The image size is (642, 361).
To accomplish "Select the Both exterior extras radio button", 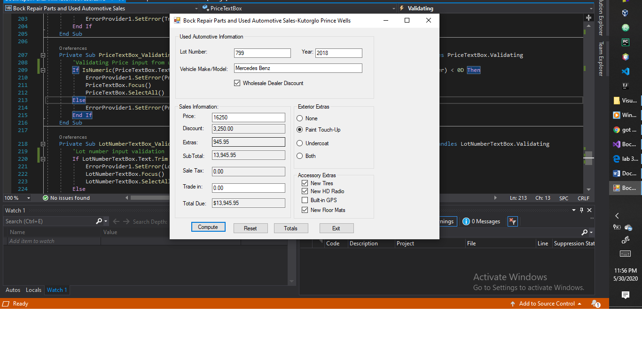I will [x=300, y=156].
